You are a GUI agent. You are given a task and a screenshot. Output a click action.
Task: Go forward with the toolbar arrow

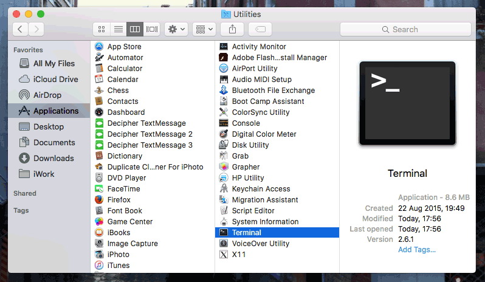point(36,29)
